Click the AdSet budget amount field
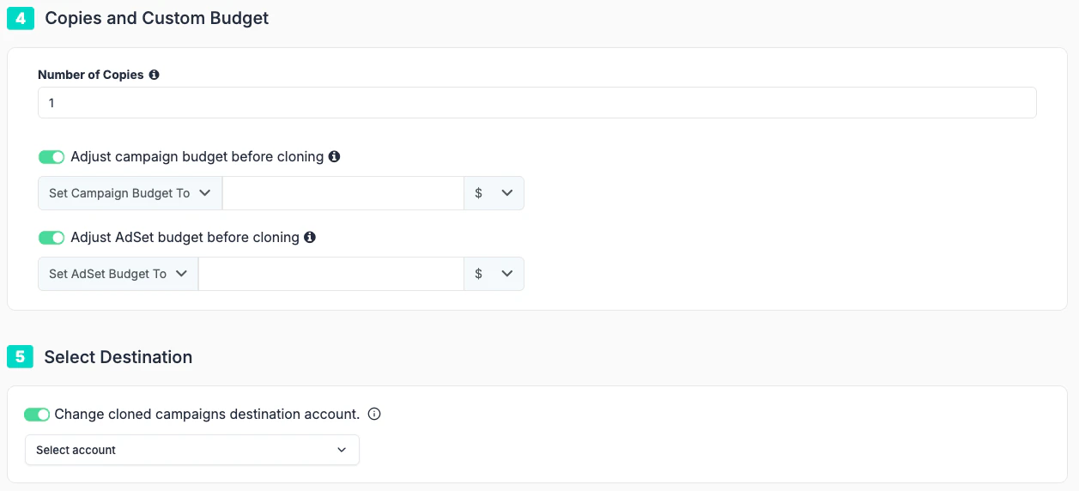 click(331, 274)
